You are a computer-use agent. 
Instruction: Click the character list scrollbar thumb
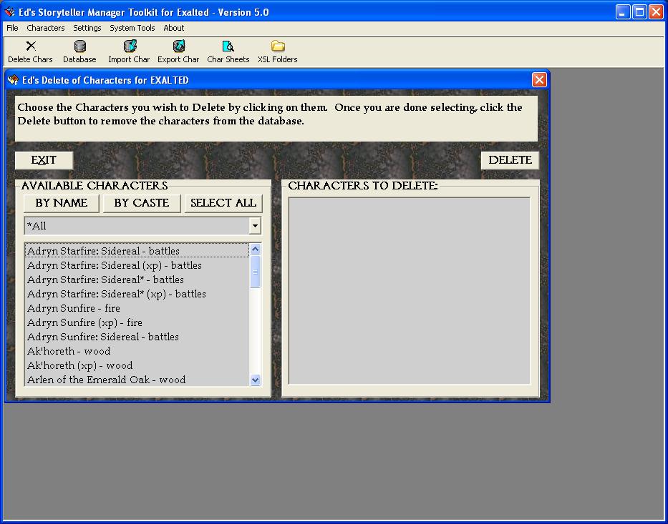click(255, 272)
